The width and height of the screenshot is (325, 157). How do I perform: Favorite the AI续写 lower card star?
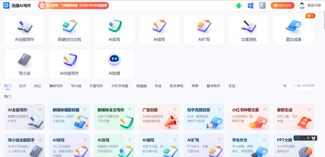85,139
